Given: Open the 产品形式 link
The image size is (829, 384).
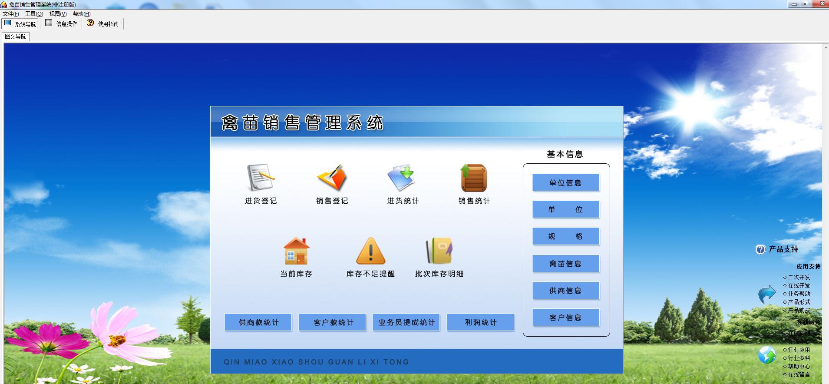Looking at the screenshot, I should tap(799, 302).
